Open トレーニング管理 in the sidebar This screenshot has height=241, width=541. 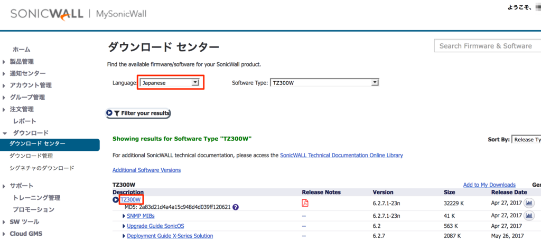pos(36,198)
